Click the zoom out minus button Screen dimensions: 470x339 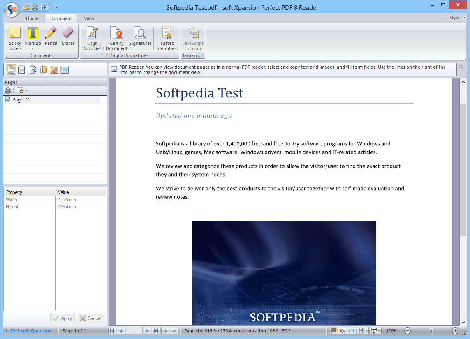[x=407, y=331]
